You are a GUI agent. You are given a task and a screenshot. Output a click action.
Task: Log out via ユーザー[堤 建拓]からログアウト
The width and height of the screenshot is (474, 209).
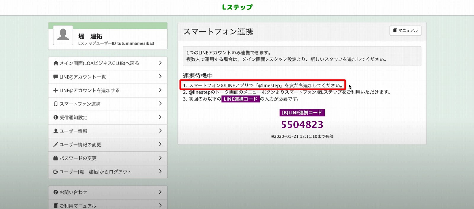click(x=108, y=172)
